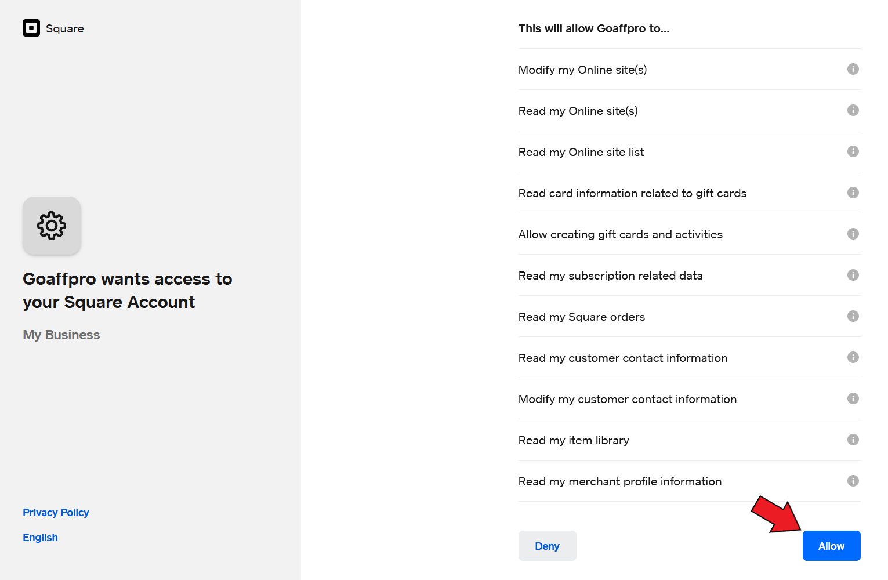Deny the Goaffpro access request

pos(547,546)
